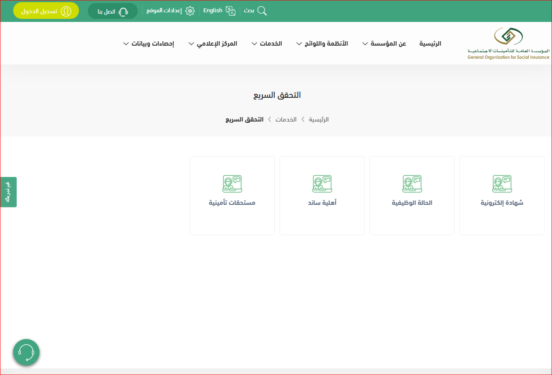Click الخدمات in the breadcrumb trail
This screenshot has height=375, width=552.
click(286, 119)
